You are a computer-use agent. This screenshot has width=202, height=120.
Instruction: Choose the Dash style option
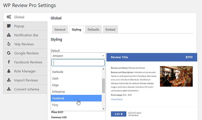(x=76, y=78)
